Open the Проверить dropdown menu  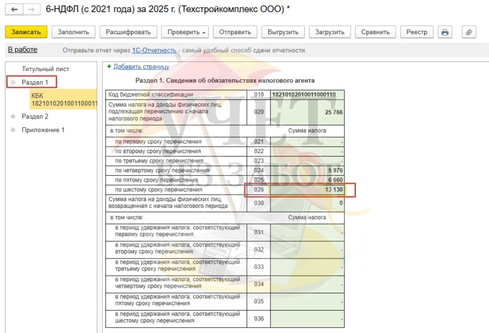click(x=187, y=32)
